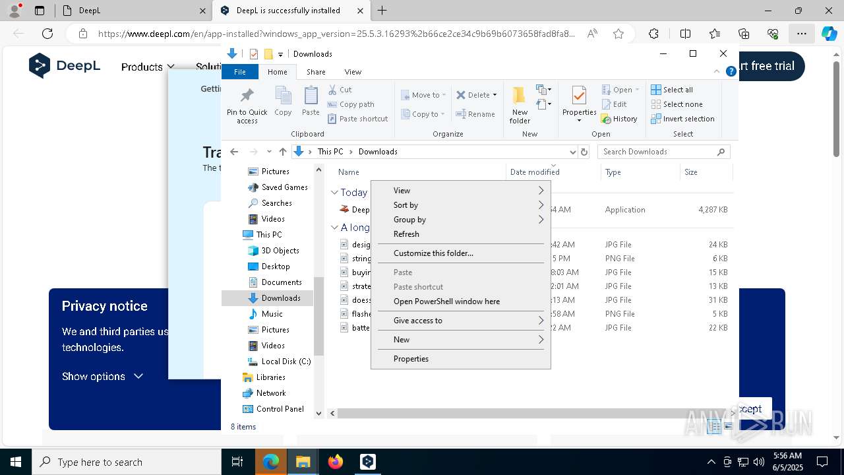Click Cut in Clipboard group
This screenshot has height=475, width=844.
pos(340,90)
